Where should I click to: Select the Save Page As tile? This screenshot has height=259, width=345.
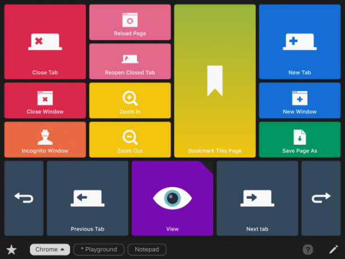300,140
